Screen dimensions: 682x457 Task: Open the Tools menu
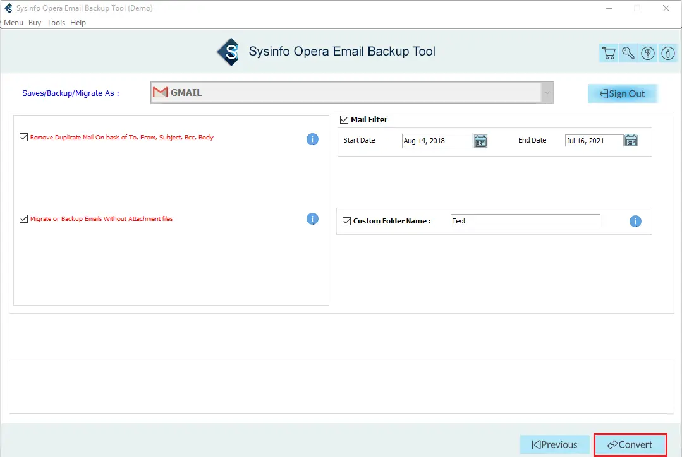coord(56,23)
